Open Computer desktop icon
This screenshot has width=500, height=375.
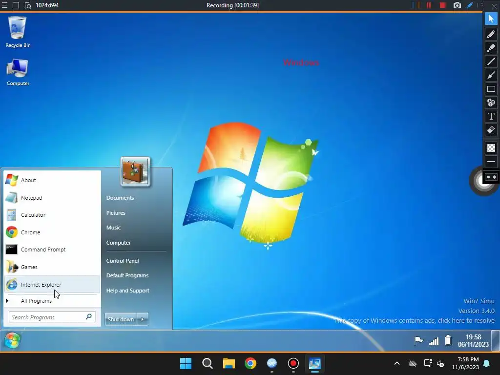tap(18, 72)
